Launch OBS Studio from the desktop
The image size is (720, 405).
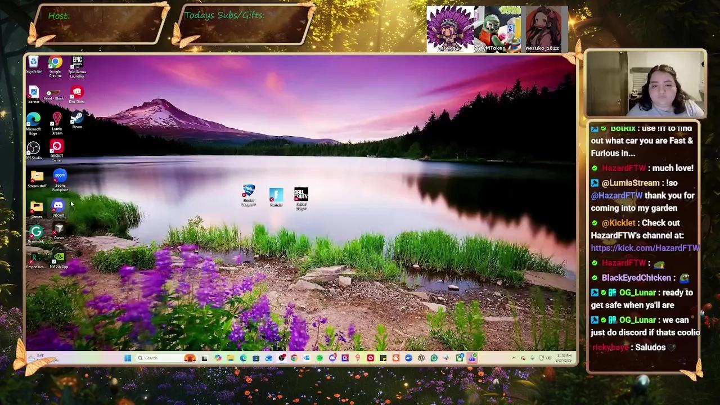click(x=33, y=151)
